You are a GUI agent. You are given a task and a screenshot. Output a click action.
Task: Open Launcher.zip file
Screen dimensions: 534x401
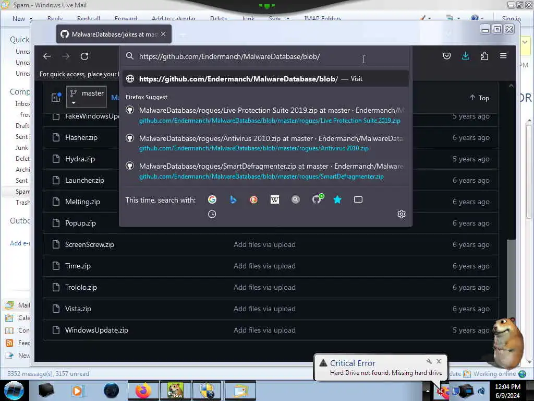84,180
